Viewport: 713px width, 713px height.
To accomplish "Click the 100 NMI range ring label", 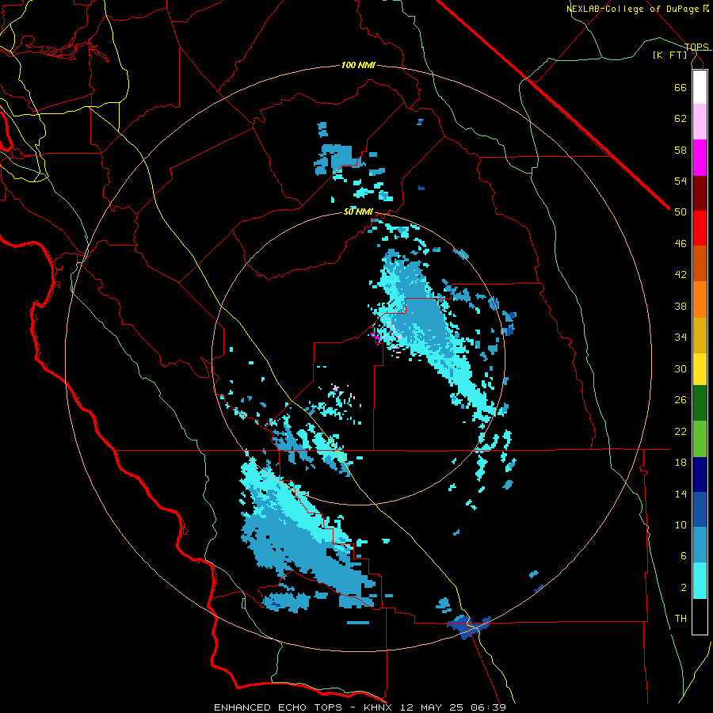I will tap(358, 66).
